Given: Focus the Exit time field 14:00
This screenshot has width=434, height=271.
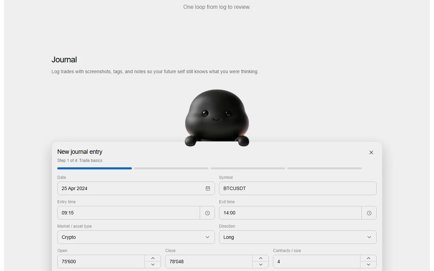Looking at the screenshot, I should [x=290, y=213].
